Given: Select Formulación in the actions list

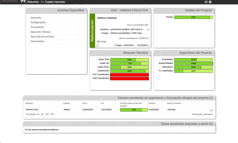Looking at the screenshot, I should pos(37,27).
